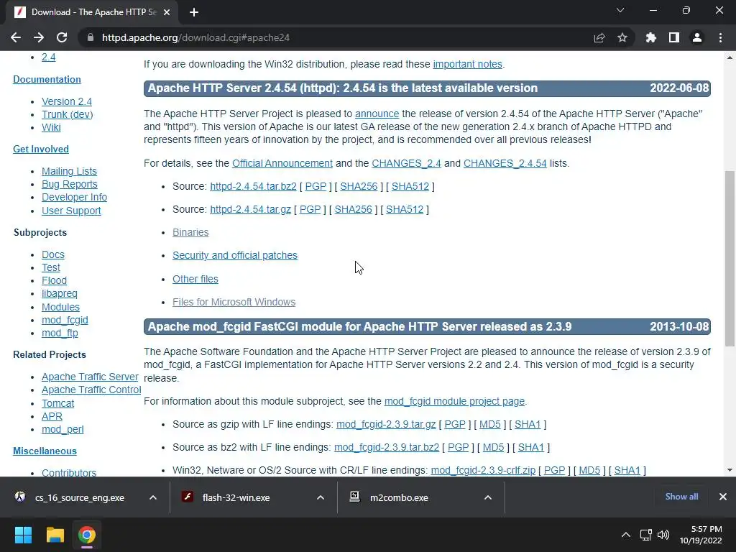Open the Get Involved sidebar heading
The height and width of the screenshot is (552, 736).
click(41, 149)
